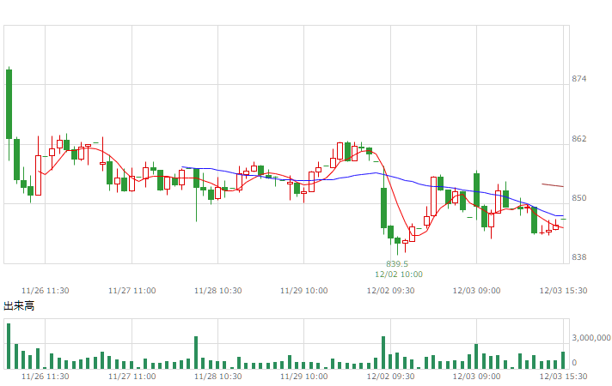The image size is (612, 386).
Task: Click 12/03 15:30 label under the candlestick chart
Action: click(x=563, y=291)
